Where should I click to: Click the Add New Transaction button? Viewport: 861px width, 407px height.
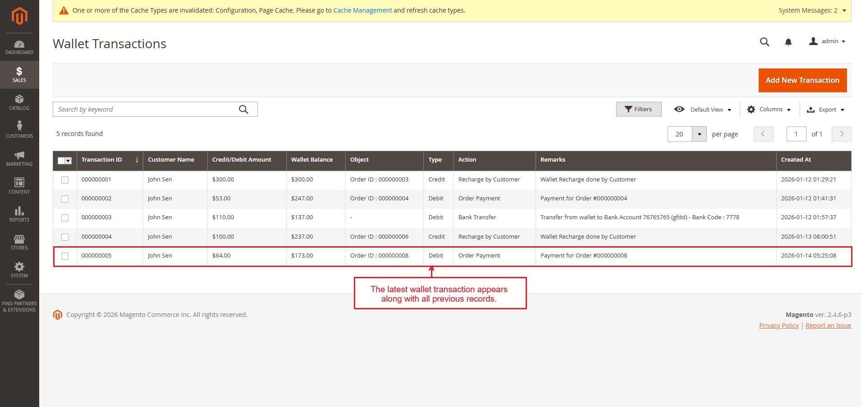(802, 80)
